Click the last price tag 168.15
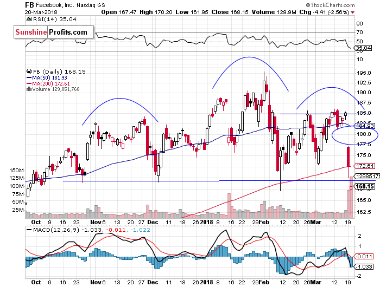 click(x=364, y=186)
